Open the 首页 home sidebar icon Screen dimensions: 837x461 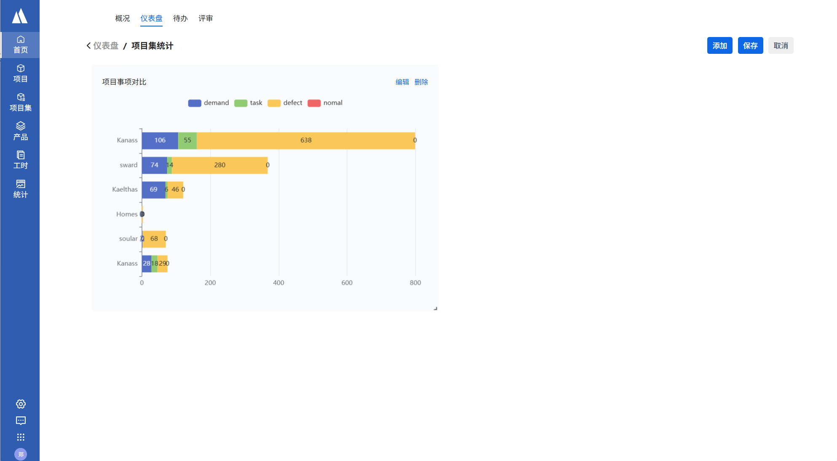point(20,45)
